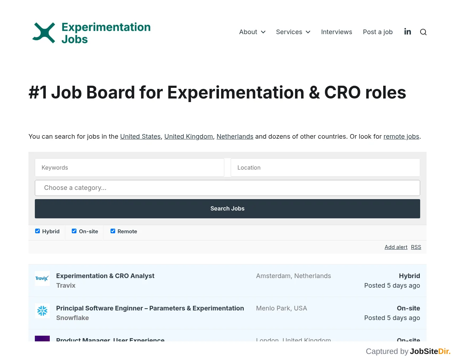
Task: Open the Interviews page
Action: tap(337, 32)
